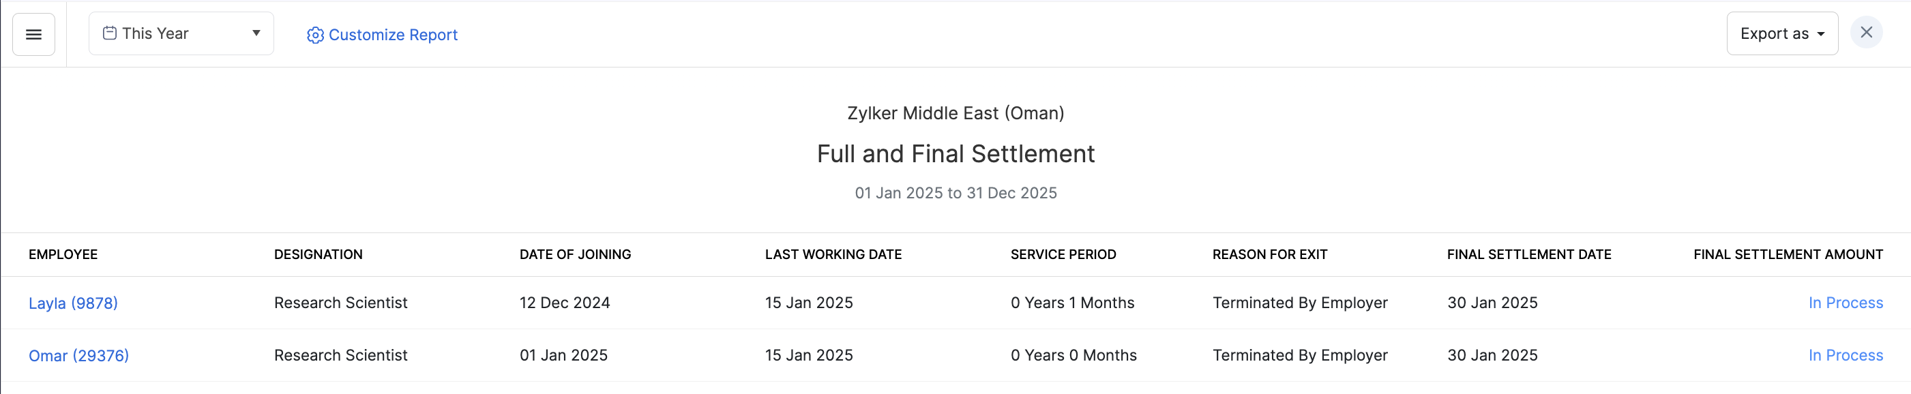Click the Date of Joining column header
Screen dimensions: 1911x394
pyautogui.click(x=575, y=254)
